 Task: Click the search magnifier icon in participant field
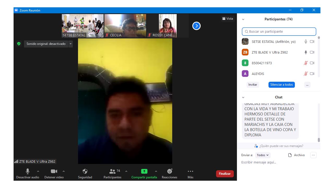pyautogui.click(x=246, y=32)
